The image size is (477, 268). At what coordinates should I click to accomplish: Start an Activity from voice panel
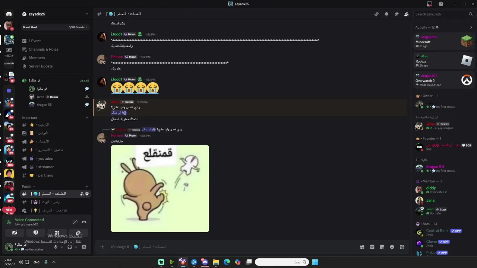(57, 233)
